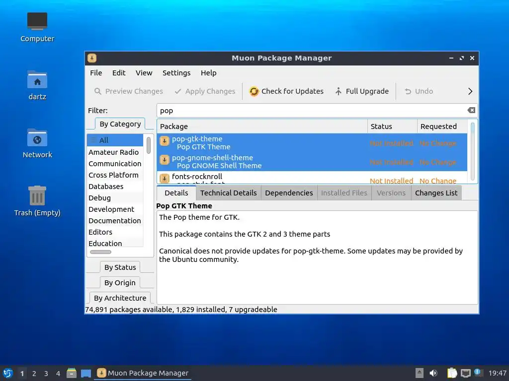Select the Education category
The width and height of the screenshot is (509, 381).
pos(115,243)
